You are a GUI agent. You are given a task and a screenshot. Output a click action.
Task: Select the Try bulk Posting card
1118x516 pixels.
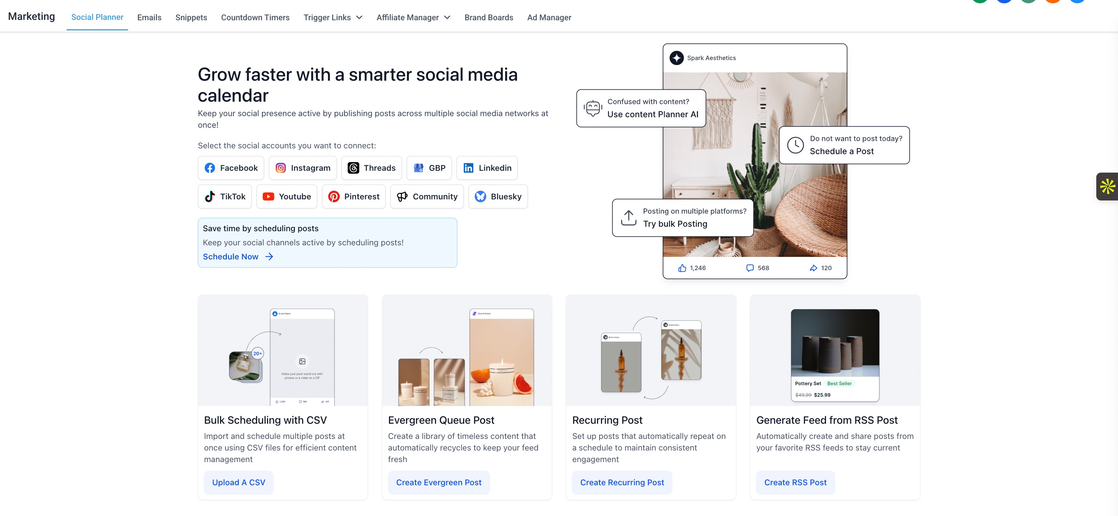[683, 218]
